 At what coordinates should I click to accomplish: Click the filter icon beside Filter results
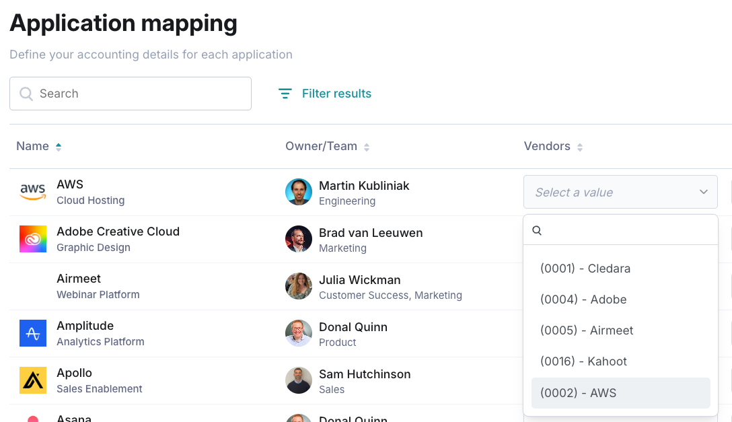(285, 94)
